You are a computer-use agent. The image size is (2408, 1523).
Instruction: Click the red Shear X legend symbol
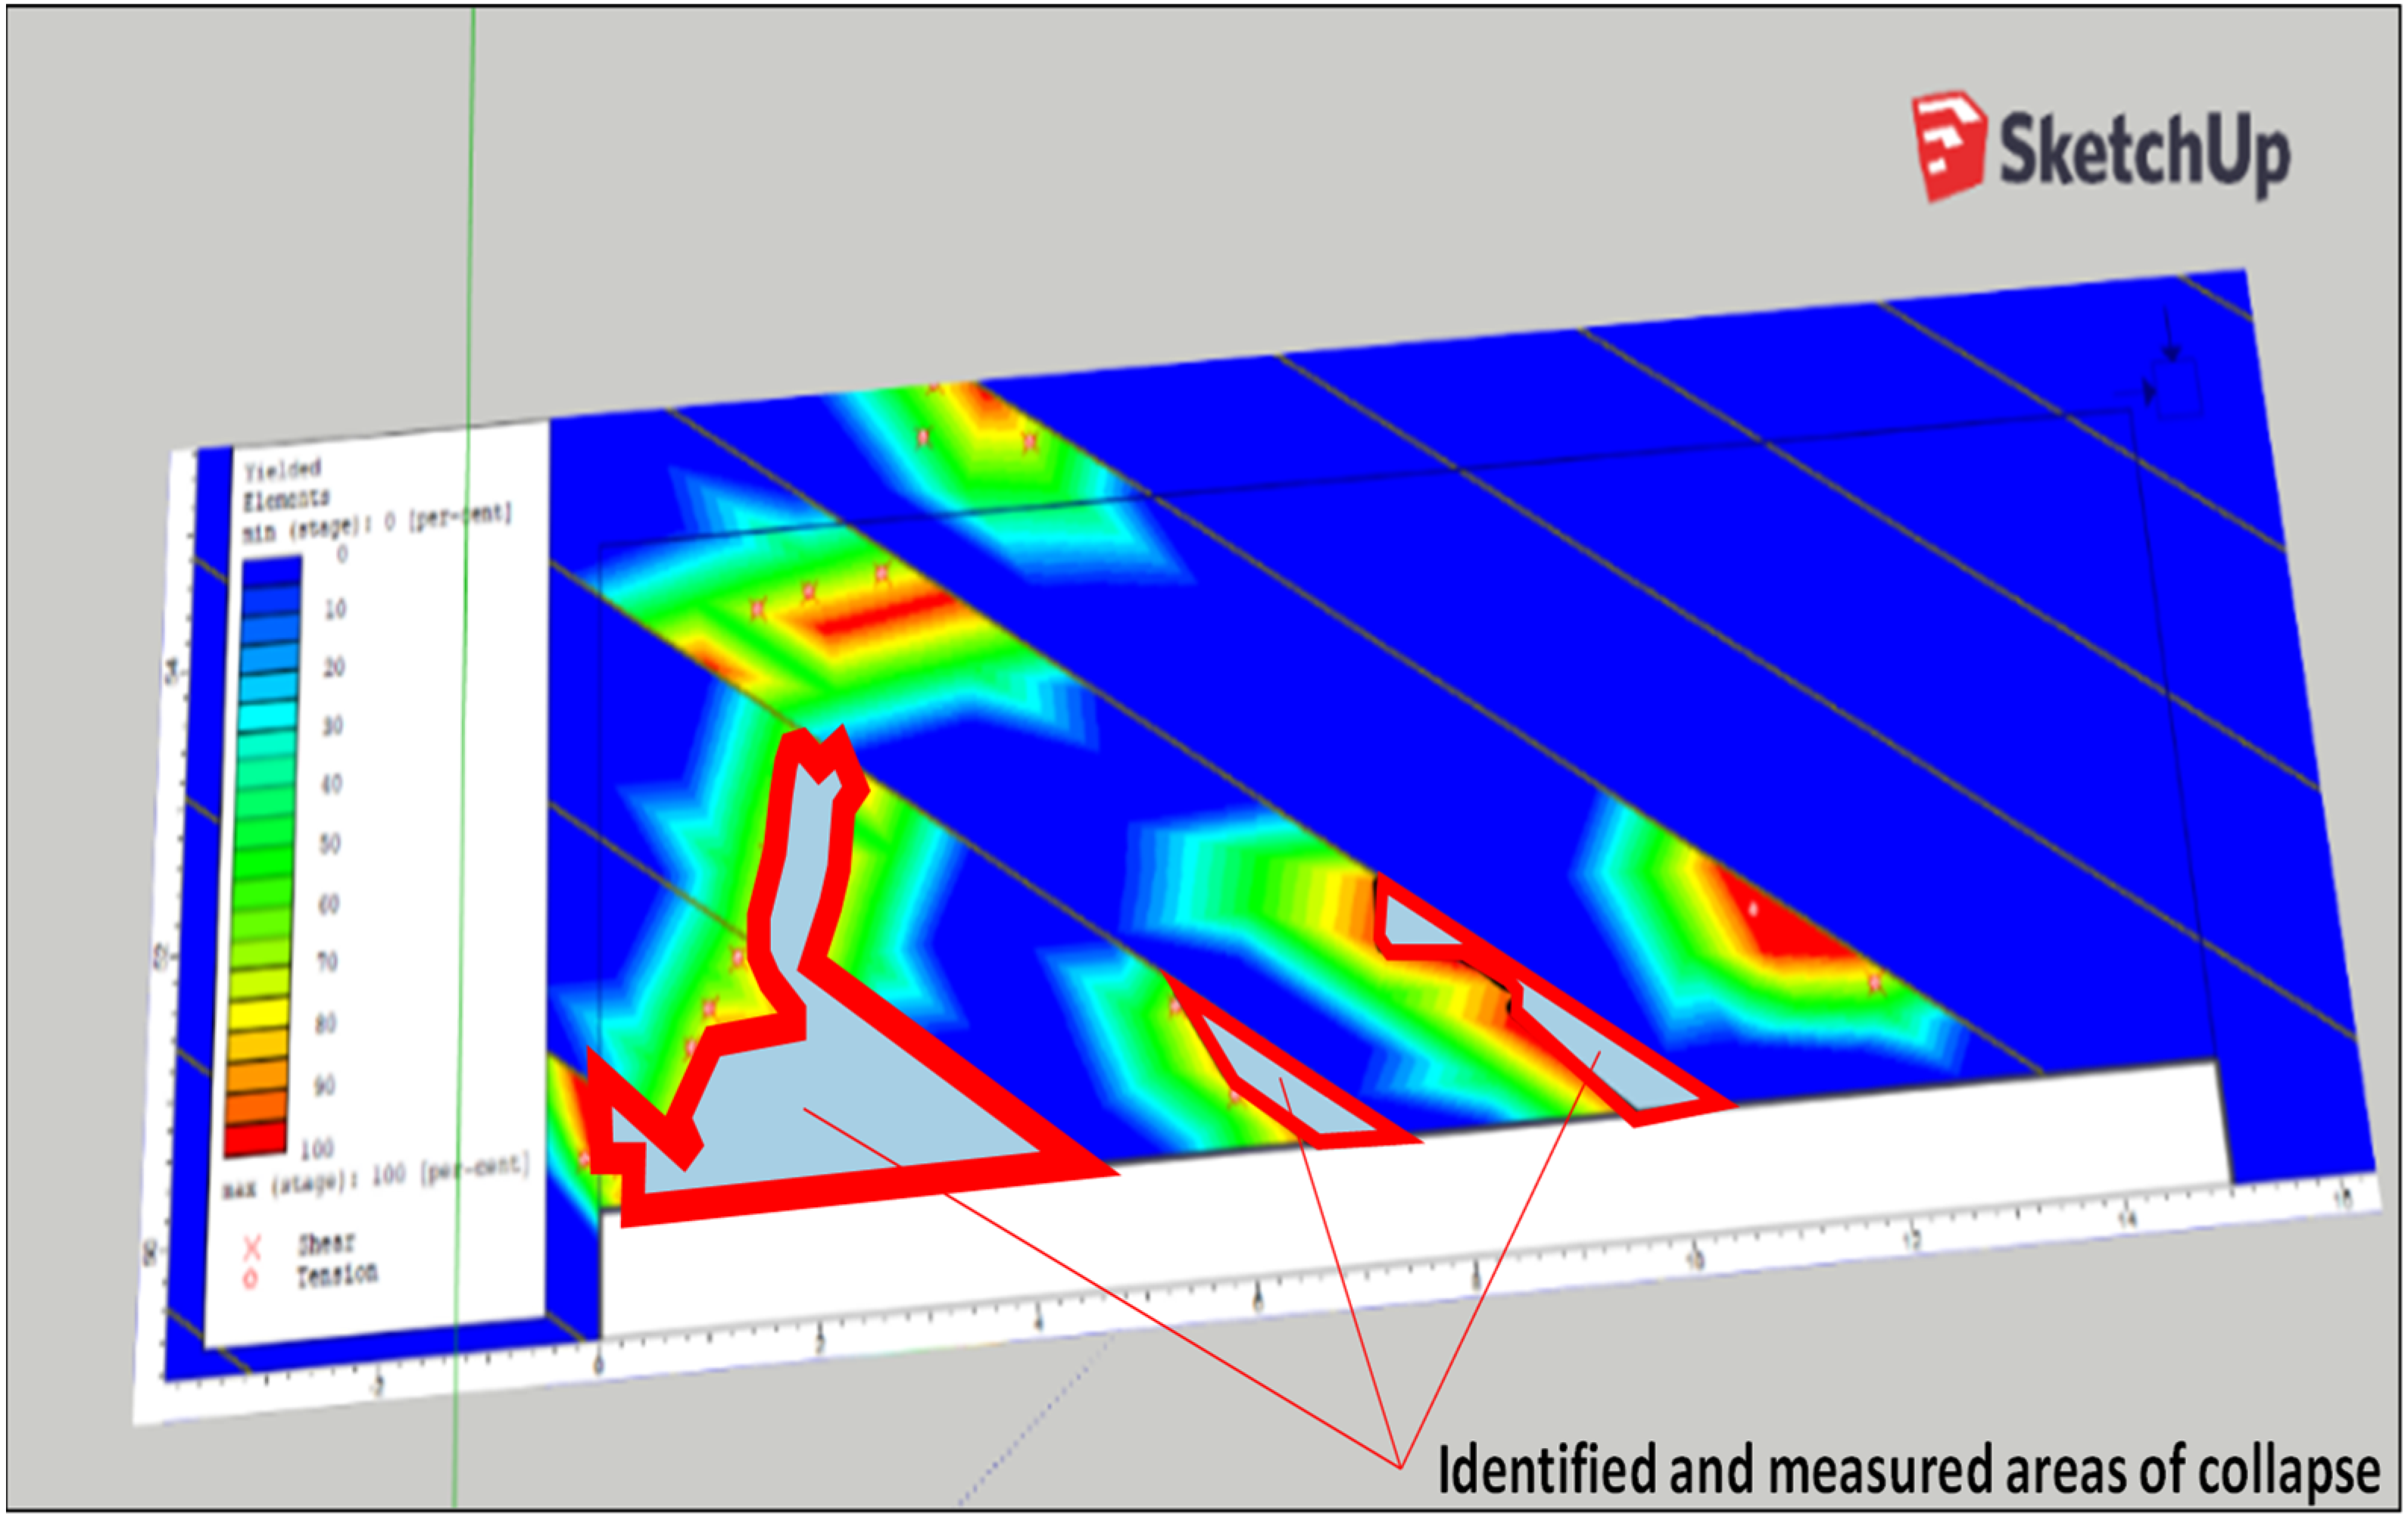pos(252,1247)
